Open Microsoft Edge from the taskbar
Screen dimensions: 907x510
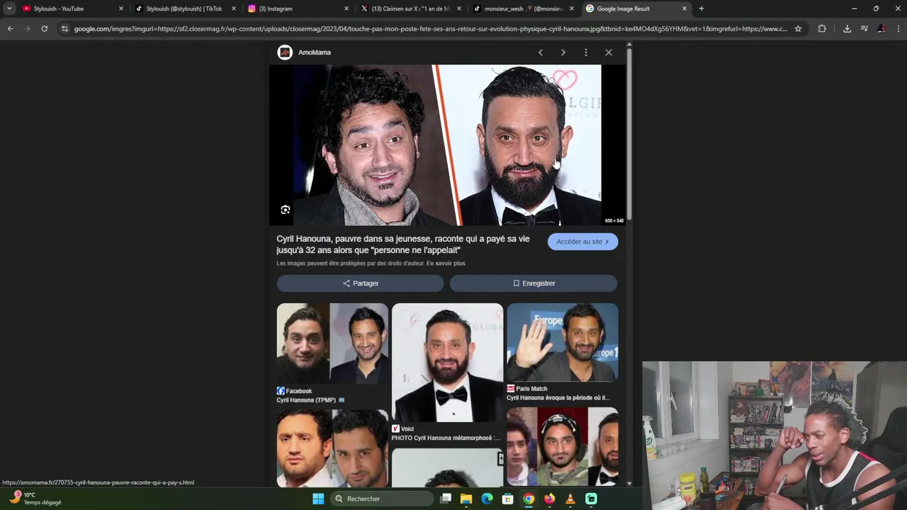tap(487, 499)
